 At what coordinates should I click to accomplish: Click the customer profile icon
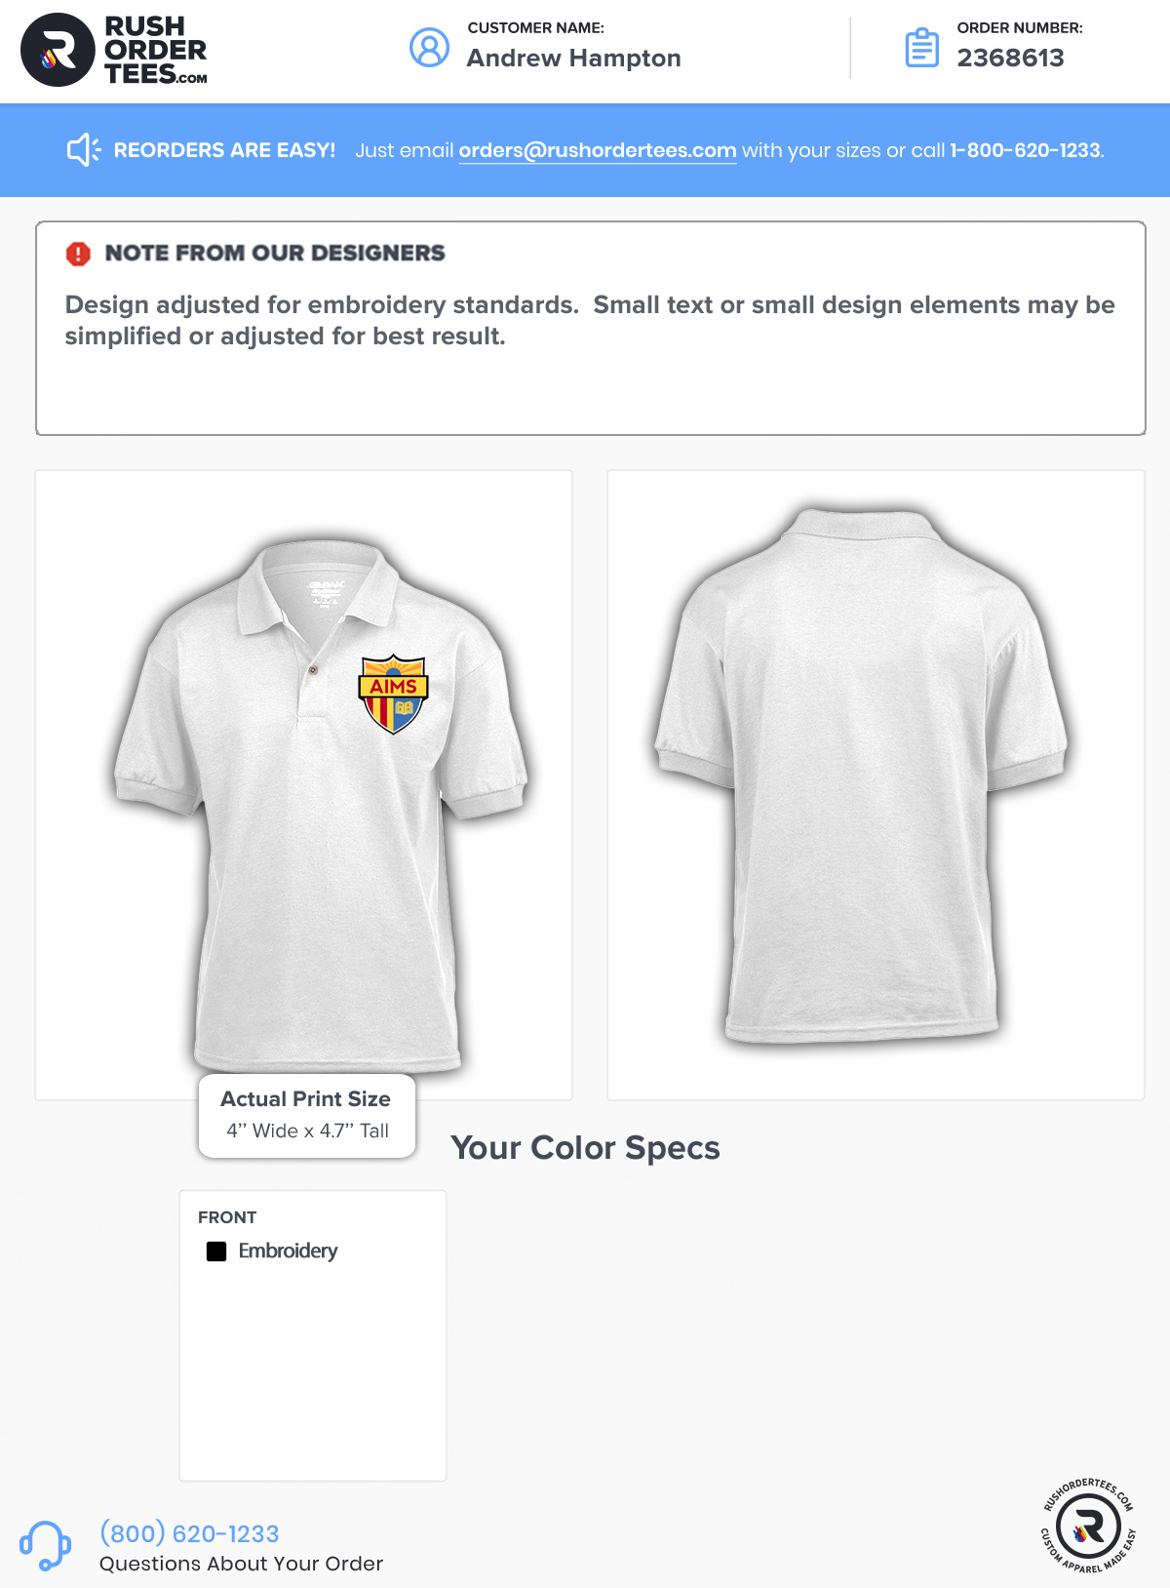point(429,48)
